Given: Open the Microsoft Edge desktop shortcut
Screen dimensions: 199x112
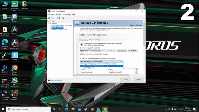Looking at the screenshot, I should [5, 44].
